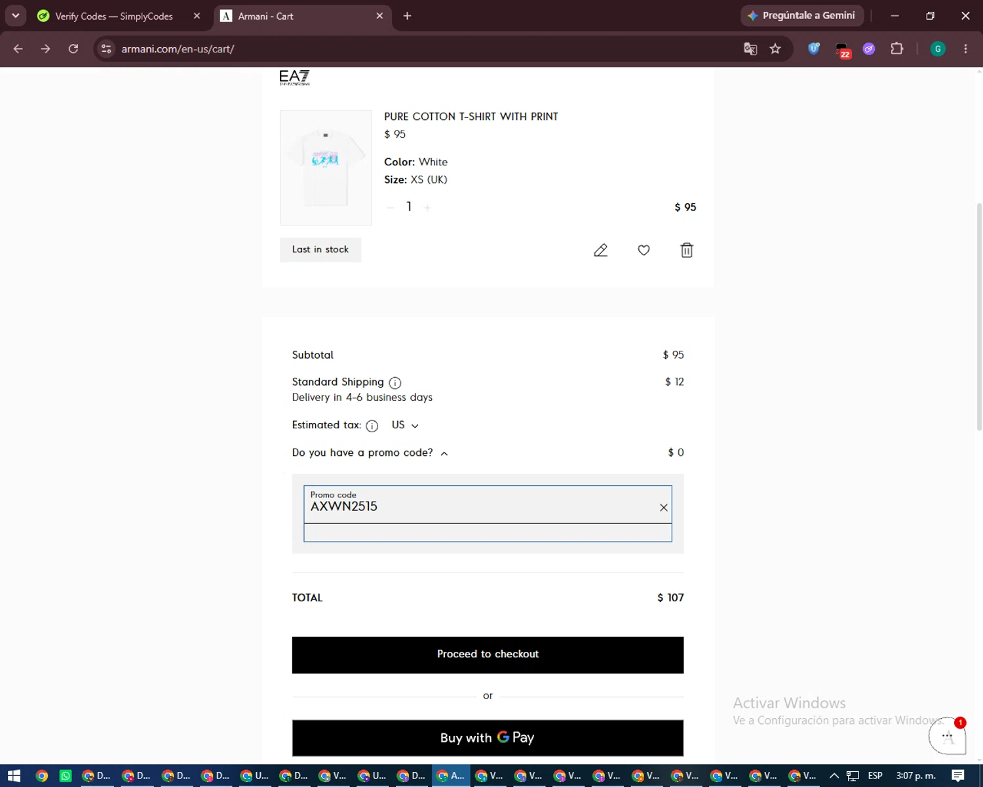
Task: Open the US estimated tax dropdown
Action: point(405,425)
